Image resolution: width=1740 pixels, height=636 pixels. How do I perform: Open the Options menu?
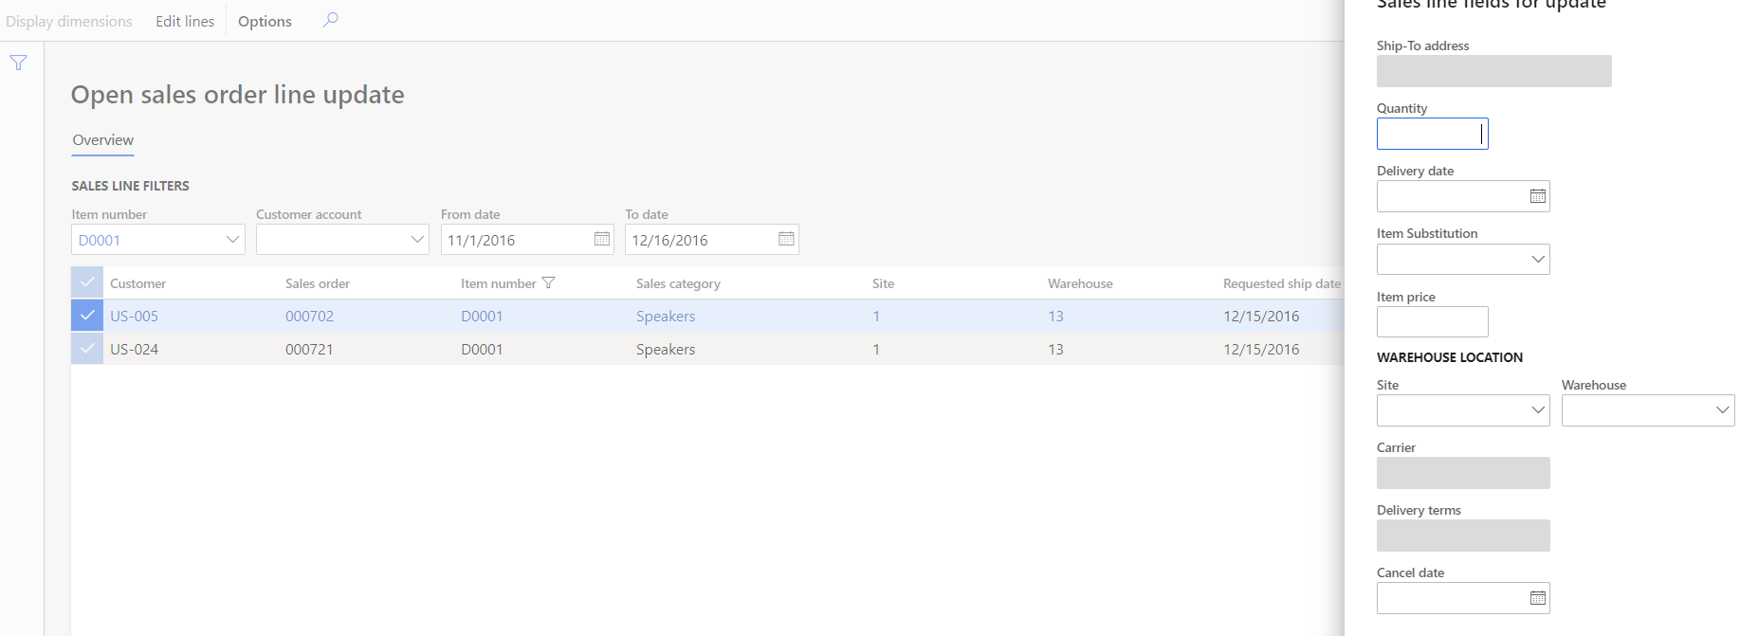point(265,21)
